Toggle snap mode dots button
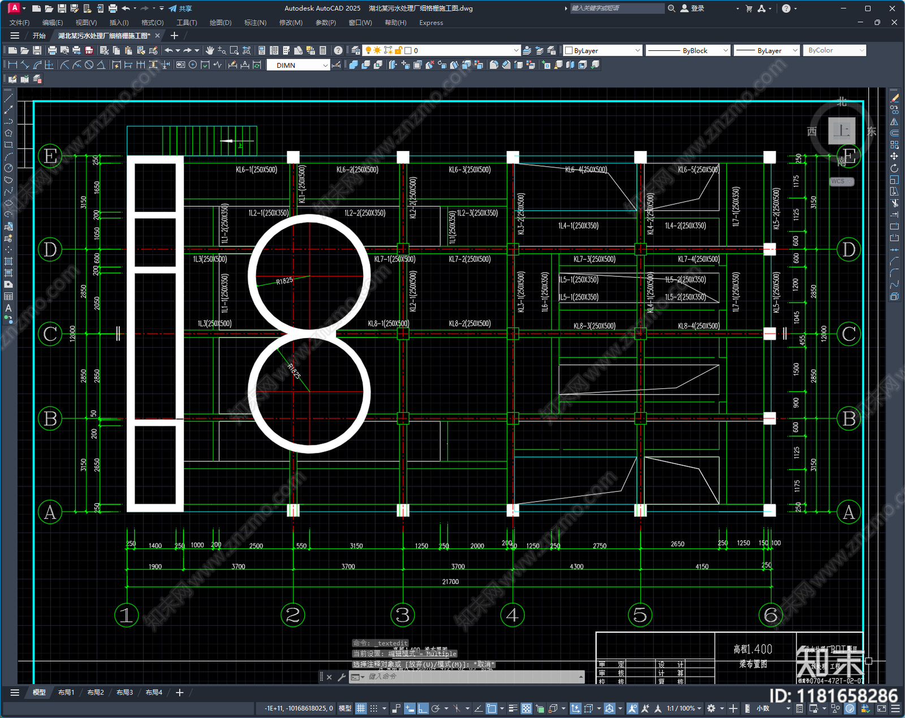 (x=374, y=708)
